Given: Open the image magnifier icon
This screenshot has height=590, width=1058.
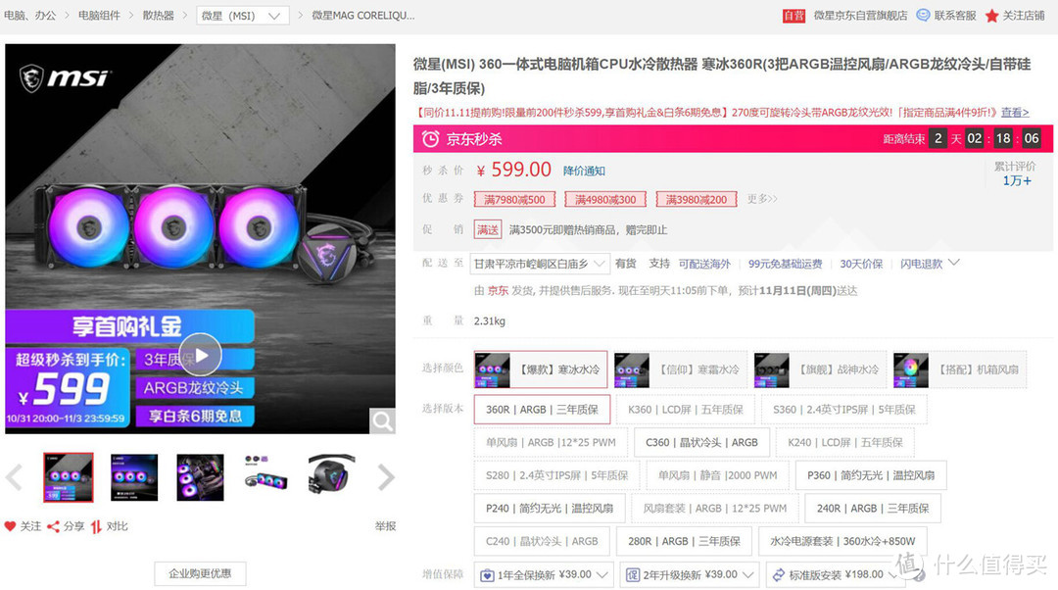Looking at the screenshot, I should pyautogui.click(x=382, y=421).
